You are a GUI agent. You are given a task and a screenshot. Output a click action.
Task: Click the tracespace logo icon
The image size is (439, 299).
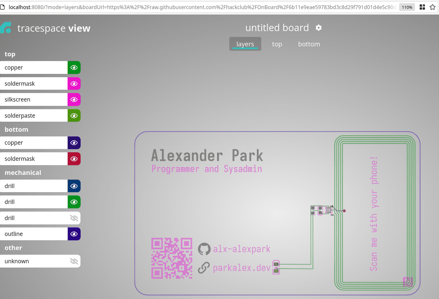click(x=6, y=28)
